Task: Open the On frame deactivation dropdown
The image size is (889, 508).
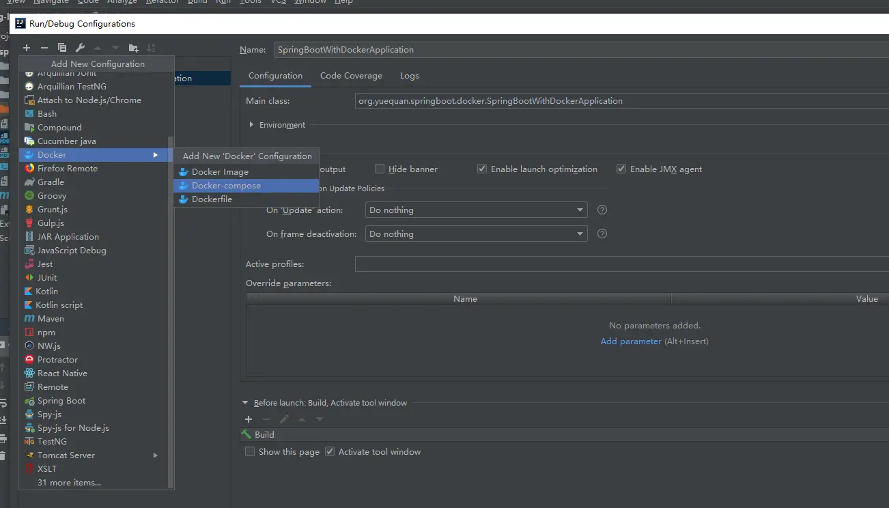Action: tap(477, 234)
